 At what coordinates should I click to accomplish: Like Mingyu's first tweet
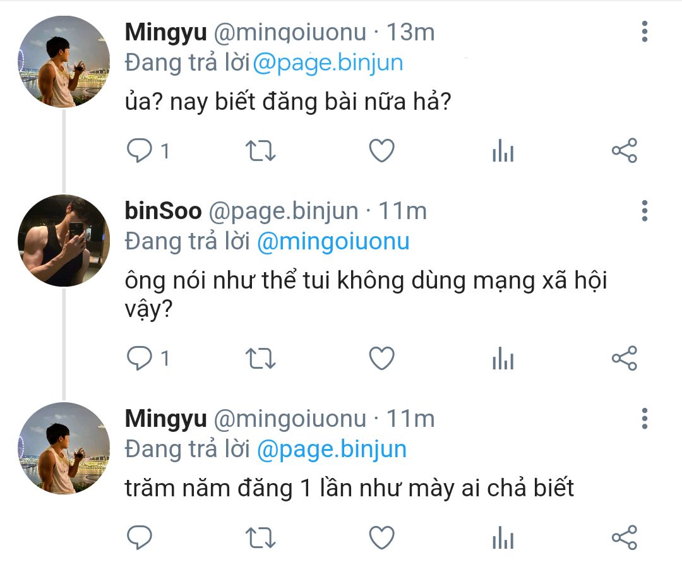tap(381, 151)
